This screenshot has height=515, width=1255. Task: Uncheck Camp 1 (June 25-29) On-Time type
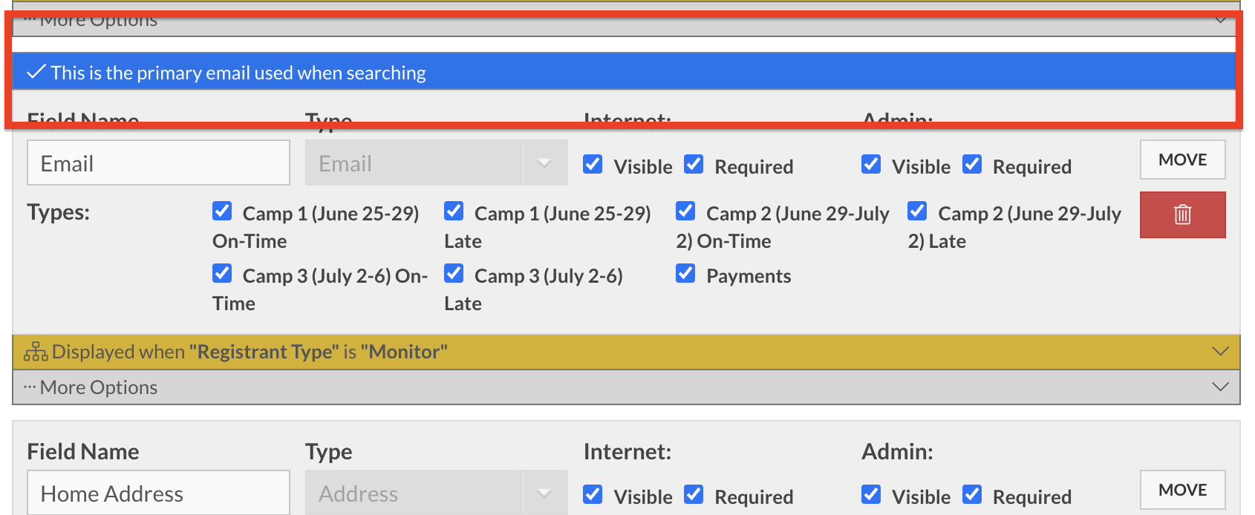click(222, 211)
